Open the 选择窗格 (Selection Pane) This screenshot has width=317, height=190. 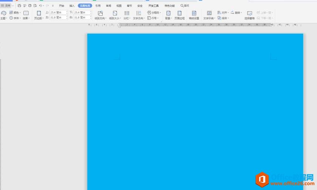pyautogui.click(x=249, y=13)
